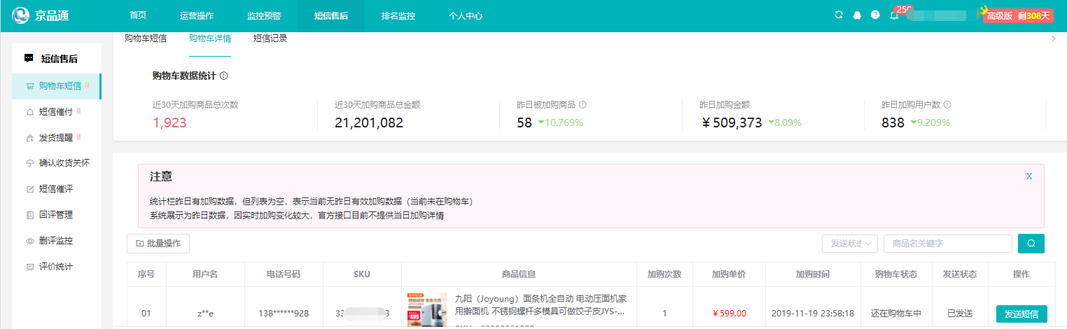Click the refresh sync icon in header
Image resolution: width=1067 pixels, height=329 pixels.
point(839,15)
